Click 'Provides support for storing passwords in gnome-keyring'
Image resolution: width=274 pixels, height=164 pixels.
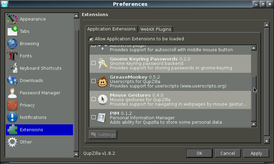tap(171, 68)
